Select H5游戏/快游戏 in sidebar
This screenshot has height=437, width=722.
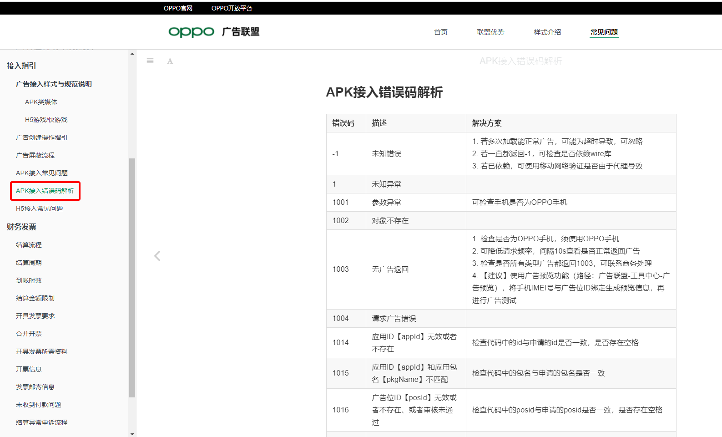tap(46, 120)
